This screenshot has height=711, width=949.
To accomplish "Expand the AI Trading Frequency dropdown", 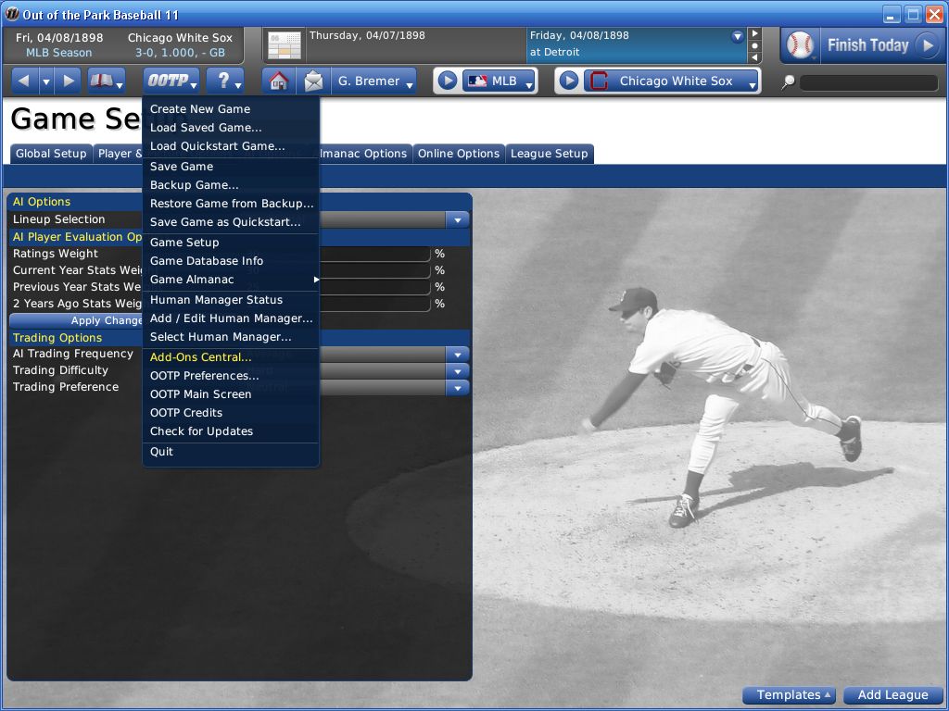I will 458,355.
